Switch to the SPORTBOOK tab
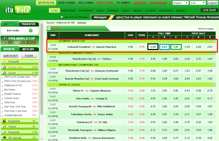This screenshot has height=141, width=219. (x=46, y=3)
